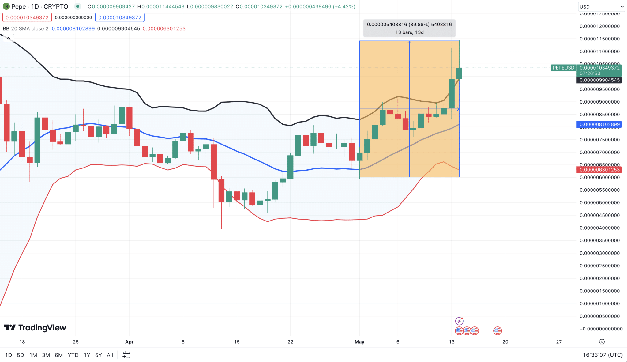Click the Apr label on time axis
The image size is (627, 362).
point(130,342)
